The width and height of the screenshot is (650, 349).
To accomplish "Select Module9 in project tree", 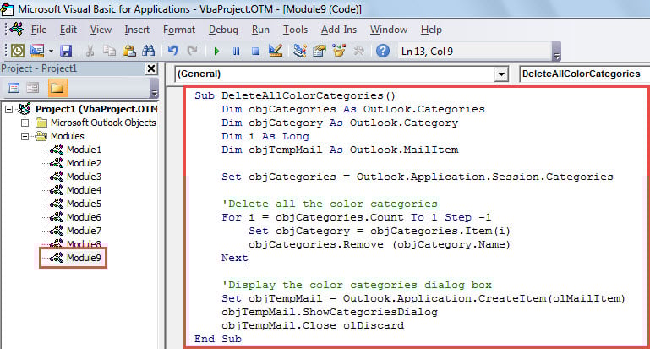I will [x=84, y=258].
